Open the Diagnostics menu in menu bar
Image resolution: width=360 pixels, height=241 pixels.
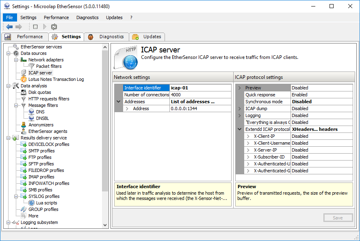pyautogui.click(x=87, y=17)
